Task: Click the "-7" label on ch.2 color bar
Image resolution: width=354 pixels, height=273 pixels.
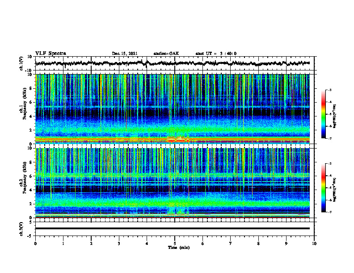Action: pyautogui.click(x=330, y=212)
